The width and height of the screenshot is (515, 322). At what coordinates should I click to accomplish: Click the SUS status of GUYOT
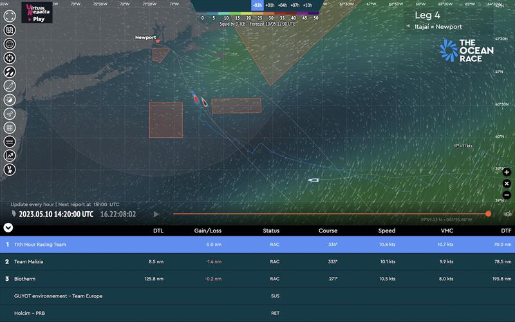[x=276, y=296]
